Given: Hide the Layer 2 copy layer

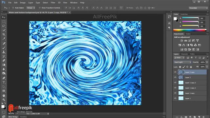Looking at the screenshot, I should pos(175,72).
